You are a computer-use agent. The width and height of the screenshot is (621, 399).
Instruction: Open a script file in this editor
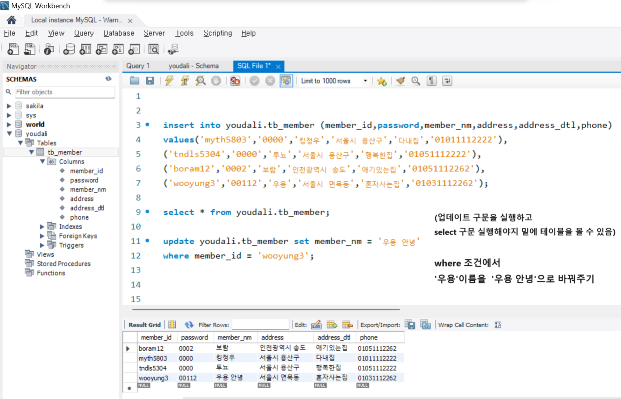(135, 81)
